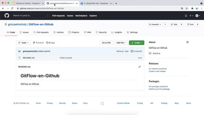Viewport: 204px width, 115px height.
Task: Open the README.md file in file list
Action: (29, 58)
